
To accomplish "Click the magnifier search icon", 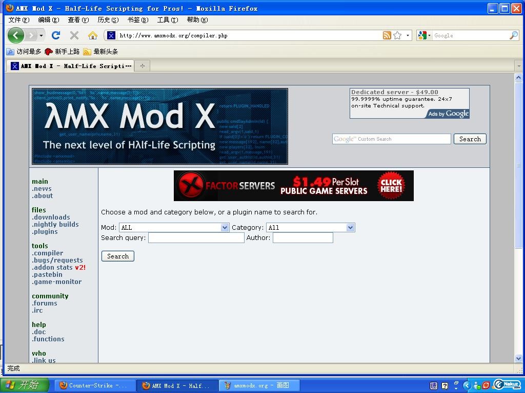I will tap(514, 35).
